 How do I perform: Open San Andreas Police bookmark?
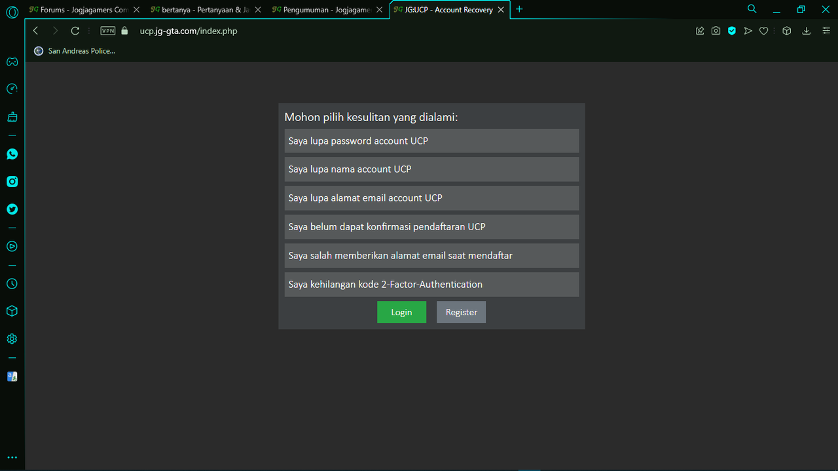pos(75,50)
